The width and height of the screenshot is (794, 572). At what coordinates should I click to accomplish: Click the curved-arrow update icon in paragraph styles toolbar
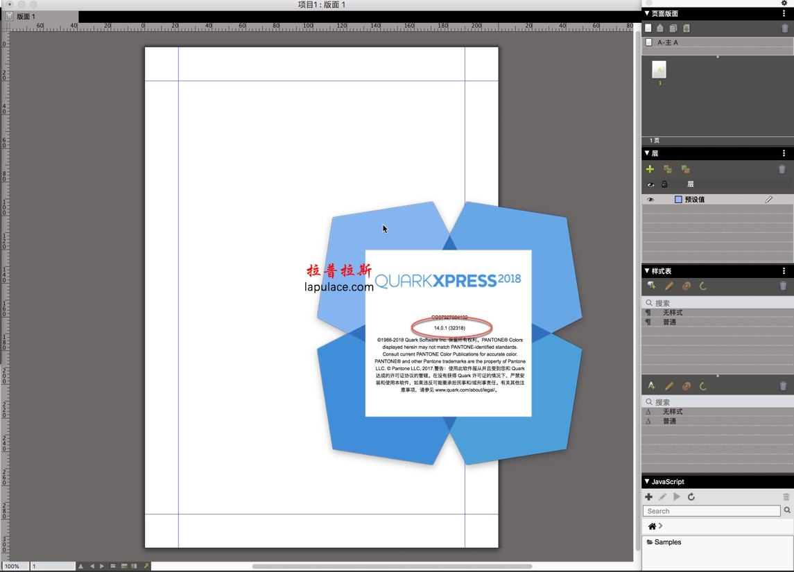(703, 286)
